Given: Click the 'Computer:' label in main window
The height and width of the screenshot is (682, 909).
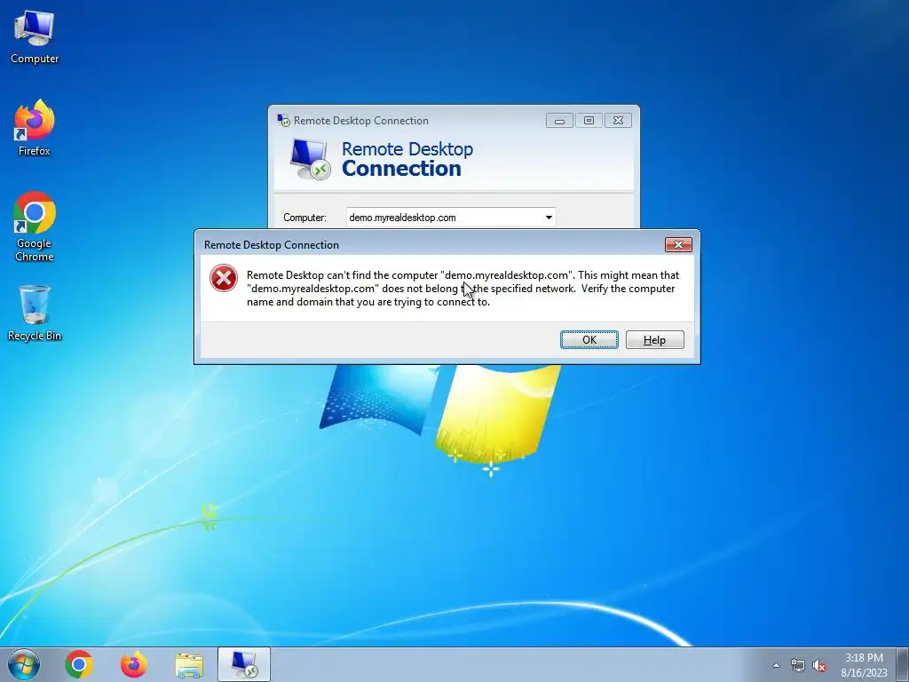Looking at the screenshot, I should (x=305, y=218).
